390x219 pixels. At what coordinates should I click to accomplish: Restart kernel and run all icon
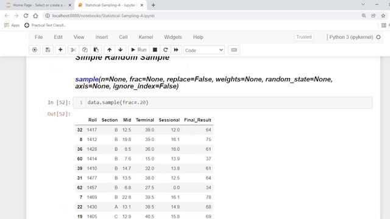point(176,50)
